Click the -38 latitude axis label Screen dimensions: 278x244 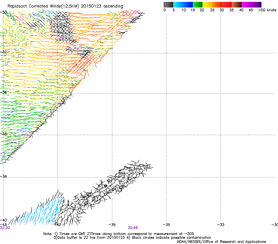[x=3, y=176]
